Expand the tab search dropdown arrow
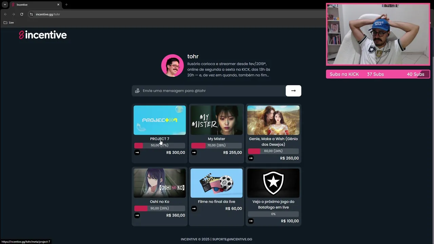This screenshot has height=244, width=434. [5, 5]
